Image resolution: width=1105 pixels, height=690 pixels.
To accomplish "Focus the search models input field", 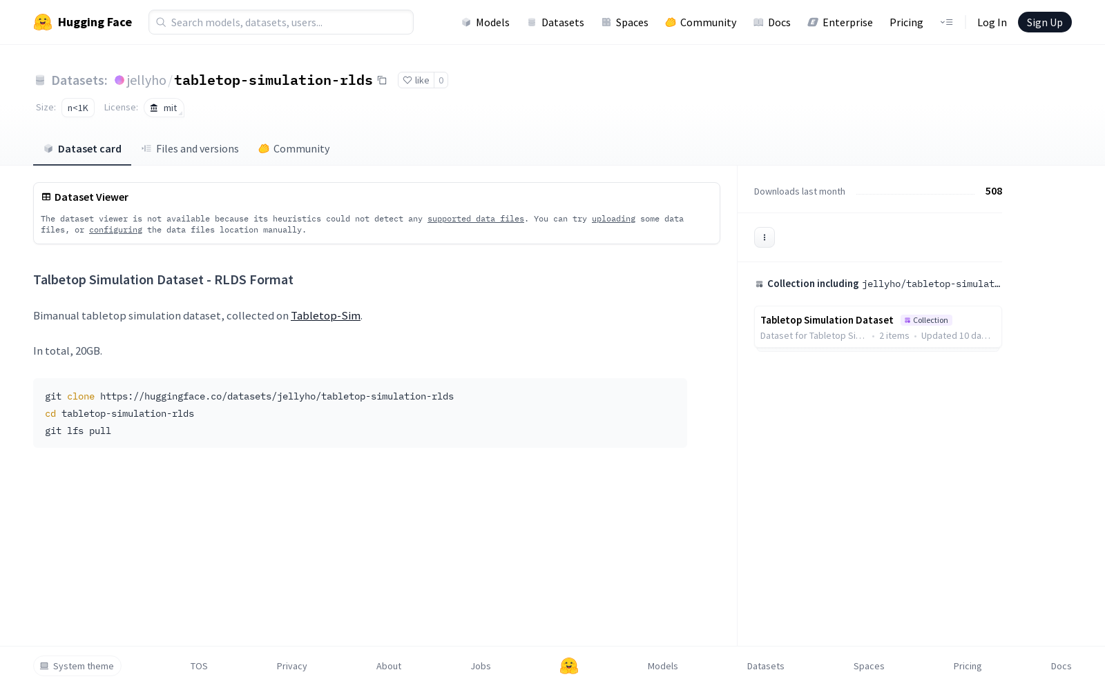I will tap(281, 22).
